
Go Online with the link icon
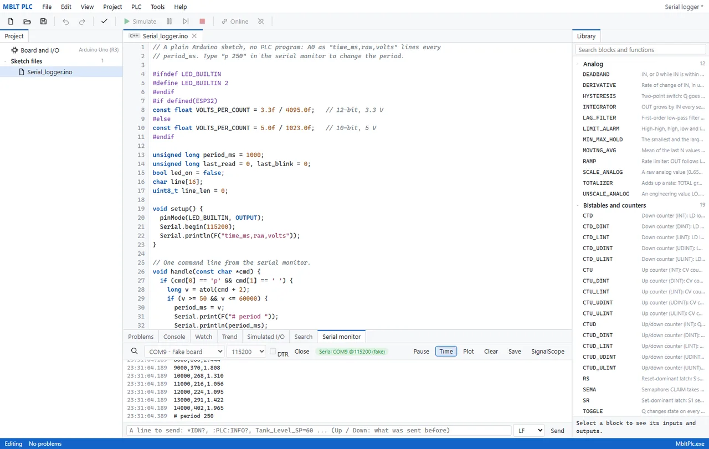(235, 22)
